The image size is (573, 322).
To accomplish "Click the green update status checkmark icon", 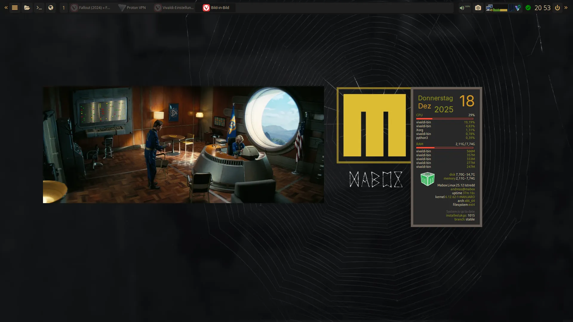I will pos(528,8).
